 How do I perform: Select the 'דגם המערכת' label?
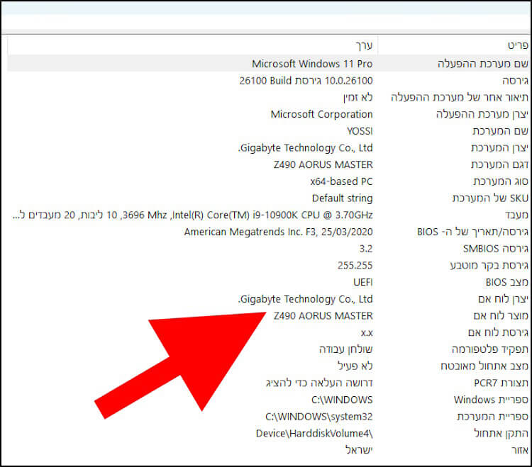(x=500, y=164)
